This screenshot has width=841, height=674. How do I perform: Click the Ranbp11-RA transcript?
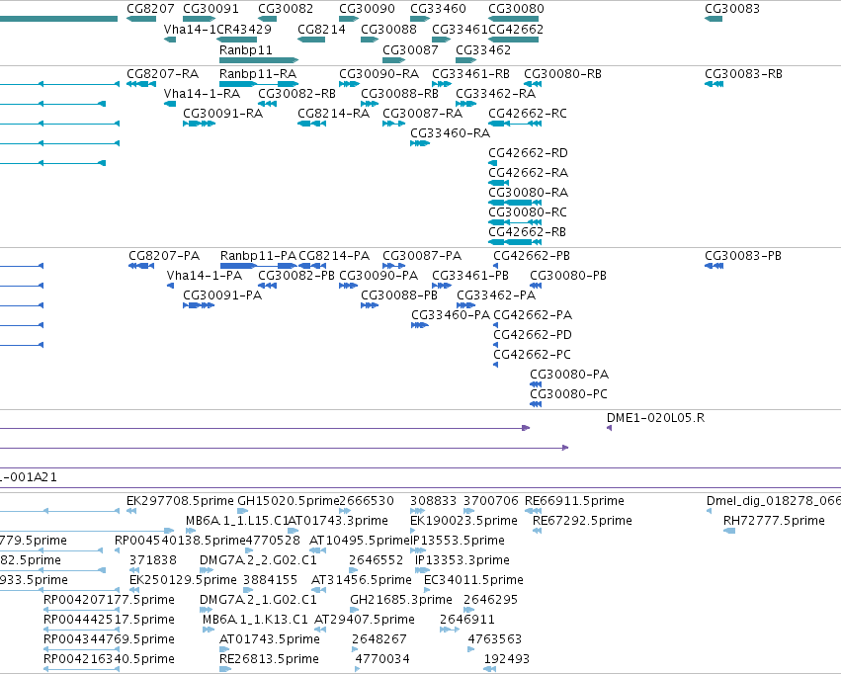(x=259, y=84)
